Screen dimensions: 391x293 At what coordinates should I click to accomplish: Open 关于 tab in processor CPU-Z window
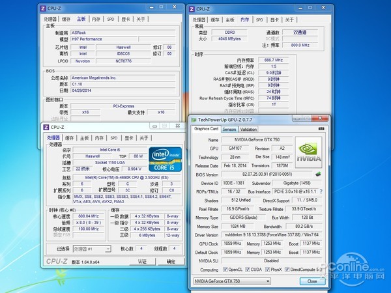144,138
